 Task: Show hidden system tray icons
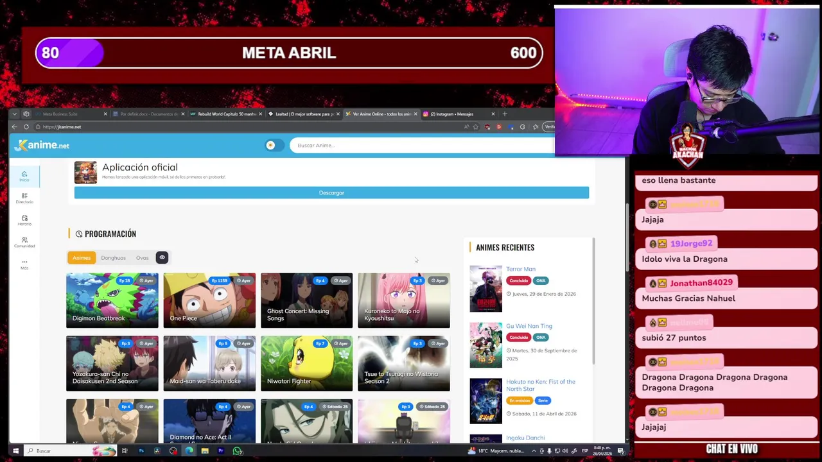pos(534,451)
